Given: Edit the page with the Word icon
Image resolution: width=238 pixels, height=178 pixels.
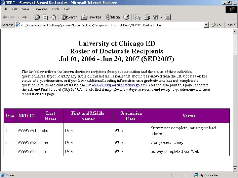Looking at the screenshot, I should [155, 17].
